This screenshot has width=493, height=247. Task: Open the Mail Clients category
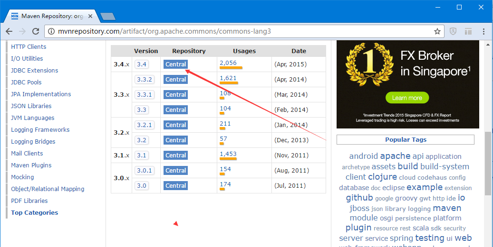click(x=27, y=154)
